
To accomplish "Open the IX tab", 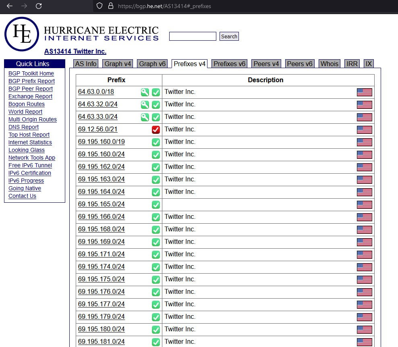I will point(369,64).
